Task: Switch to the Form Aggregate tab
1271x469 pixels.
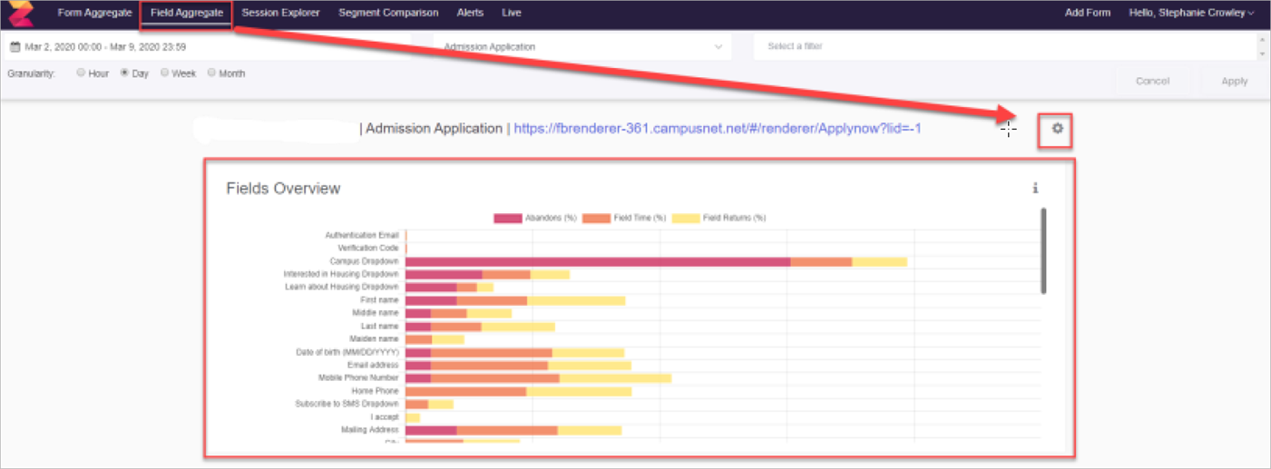Action: [94, 13]
